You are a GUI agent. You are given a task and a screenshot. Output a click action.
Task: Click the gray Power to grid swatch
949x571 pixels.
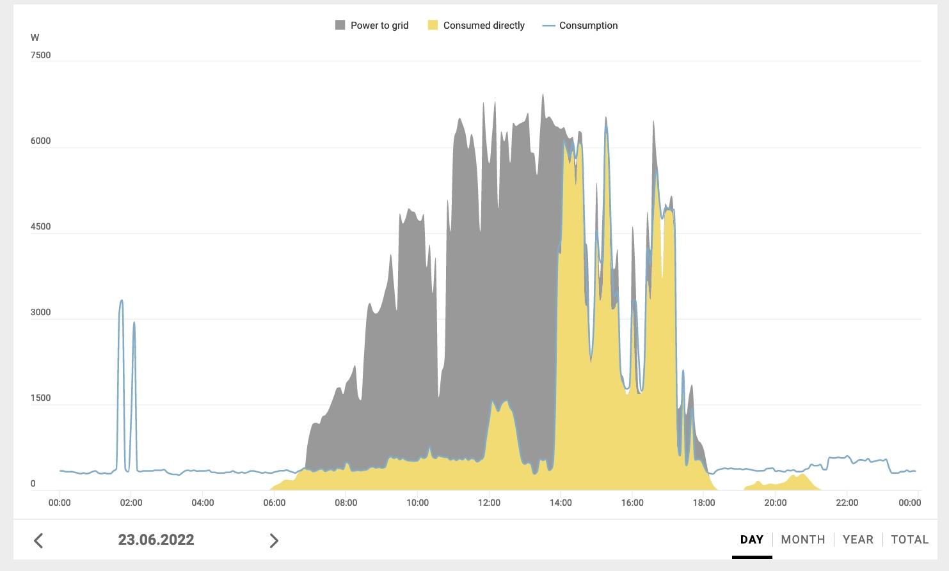[x=340, y=26]
